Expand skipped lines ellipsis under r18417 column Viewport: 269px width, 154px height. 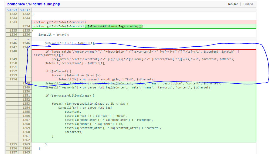click(x=25, y=39)
